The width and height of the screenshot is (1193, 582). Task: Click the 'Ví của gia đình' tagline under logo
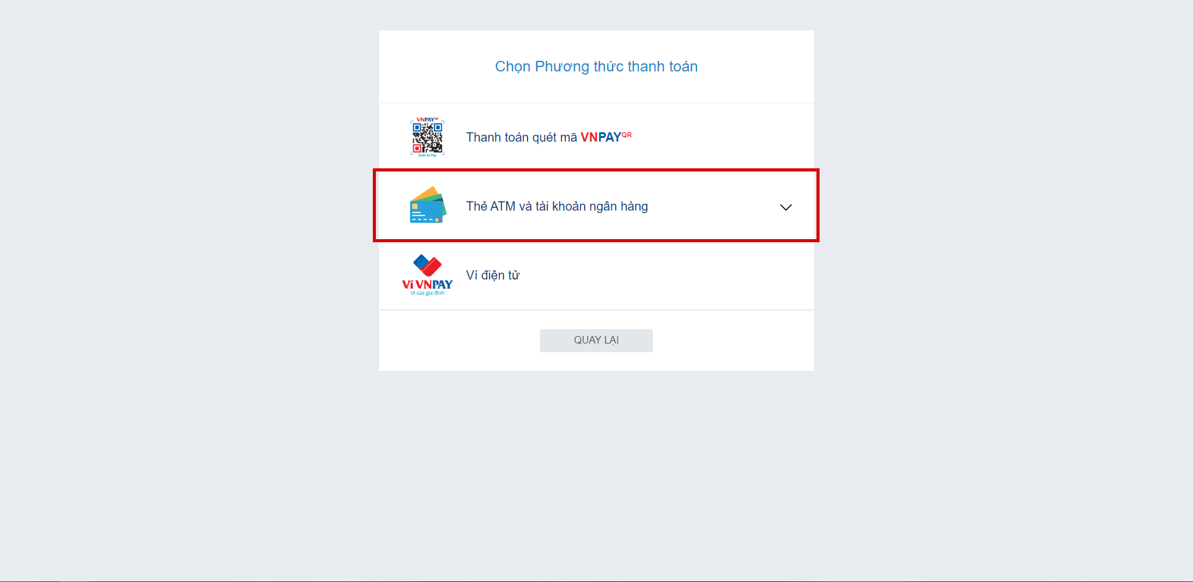[427, 293]
